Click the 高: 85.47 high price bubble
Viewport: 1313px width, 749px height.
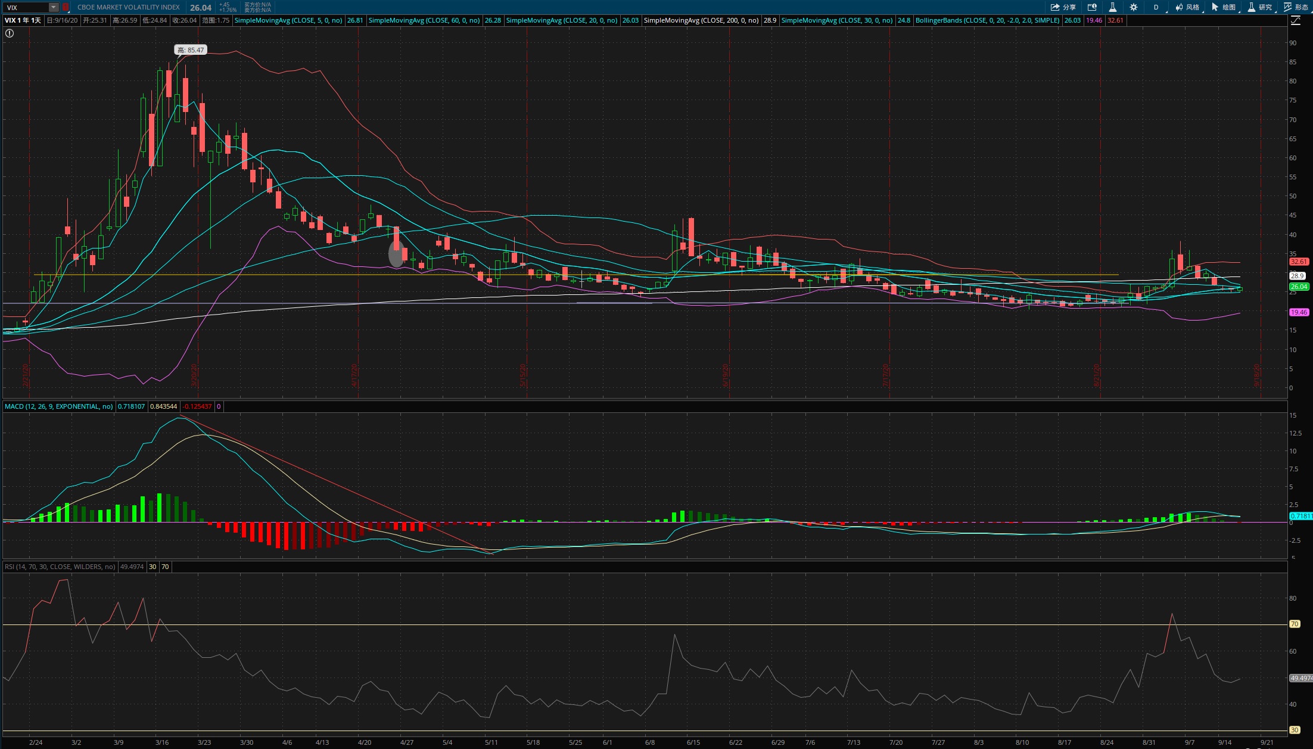(x=191, y=50)
